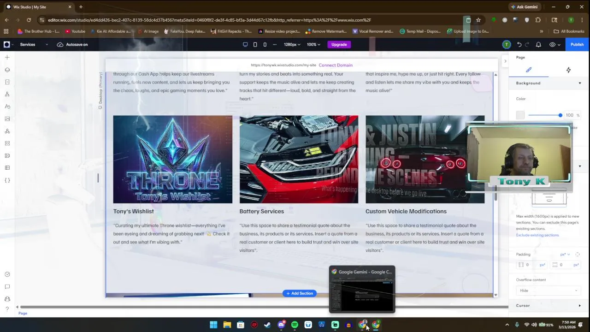This screenshot has height=332, width=590.
Task: Open more breakpoint options ellipsis
Action: point(275,45)
